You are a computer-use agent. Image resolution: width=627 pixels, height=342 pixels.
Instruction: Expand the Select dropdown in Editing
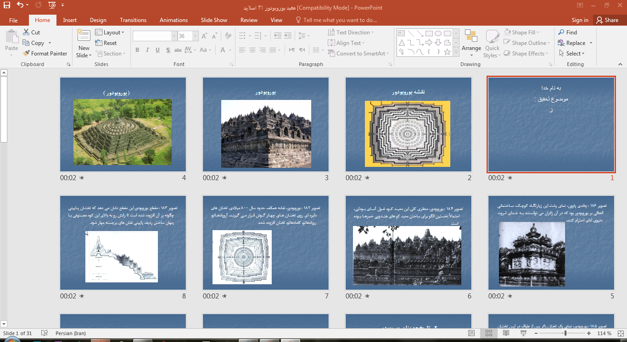[x=573, y=54]
